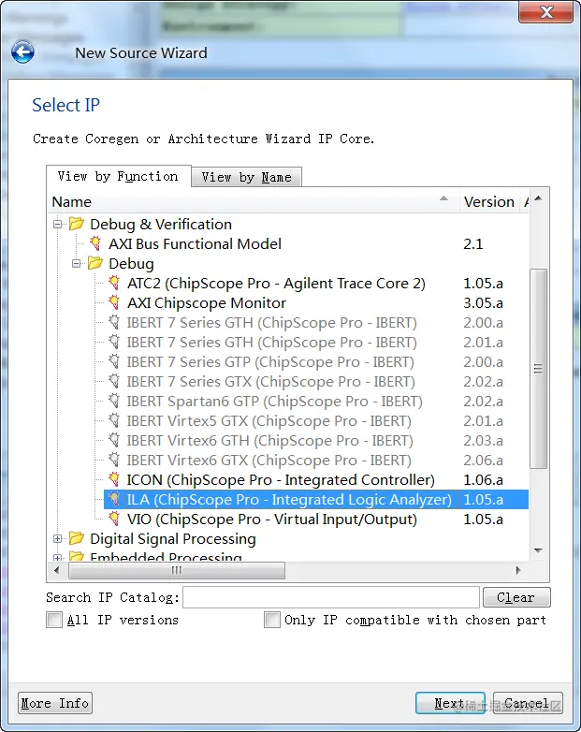
Task: Click the ATC2 Agilent Trace Core bulb icon
Action: point(114,283)
